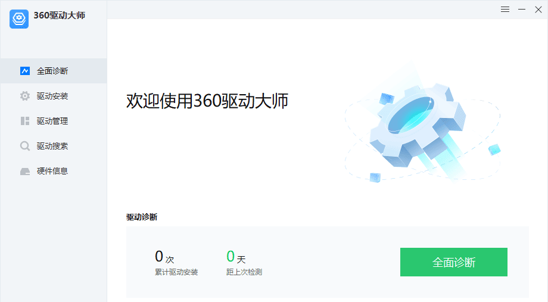Click the 360驱动大师 title text
The height and width of the screenshot is (302, 548).
coord(60,15)
